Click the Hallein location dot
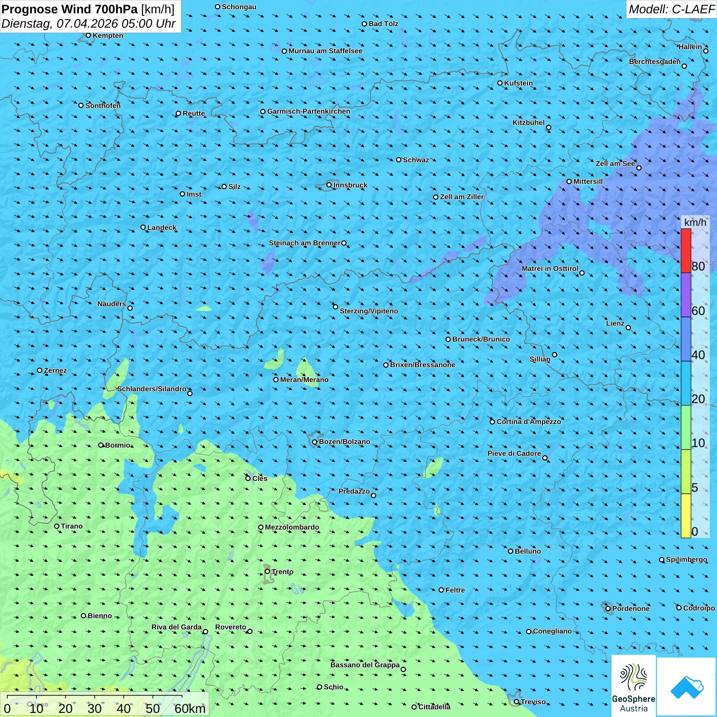 [x=706, y=51]
